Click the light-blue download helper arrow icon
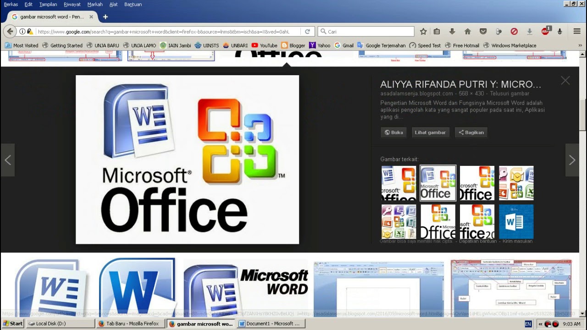Screen dimensions: 587x330 [x=529, y=32]
